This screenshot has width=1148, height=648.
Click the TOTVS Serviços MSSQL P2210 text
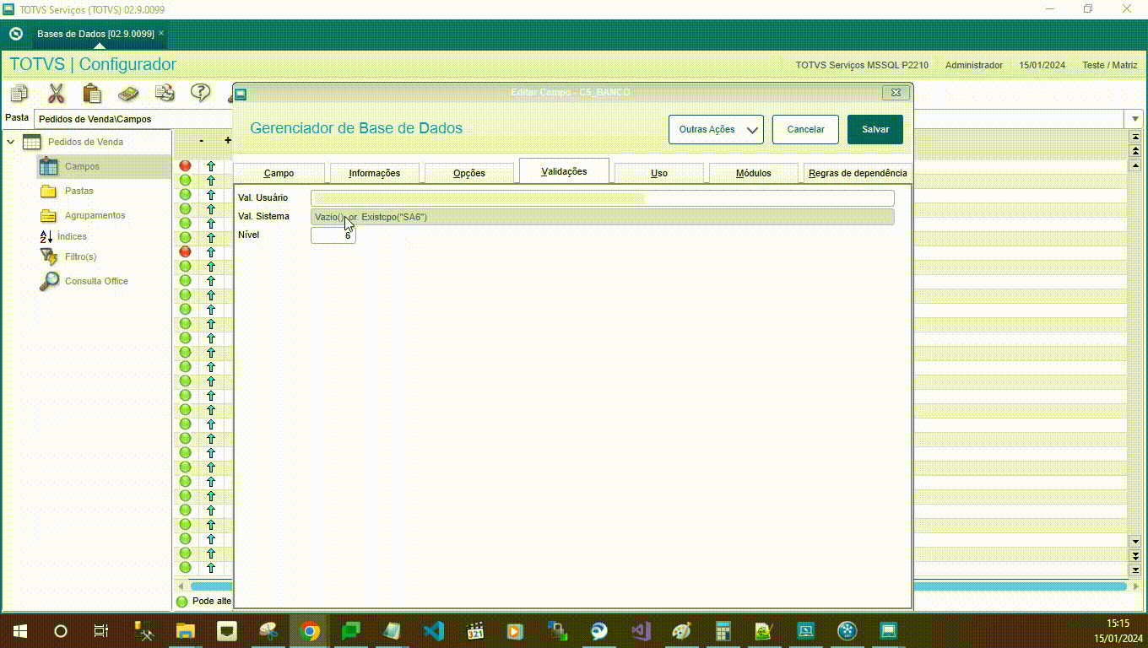(x=862, y=65)
